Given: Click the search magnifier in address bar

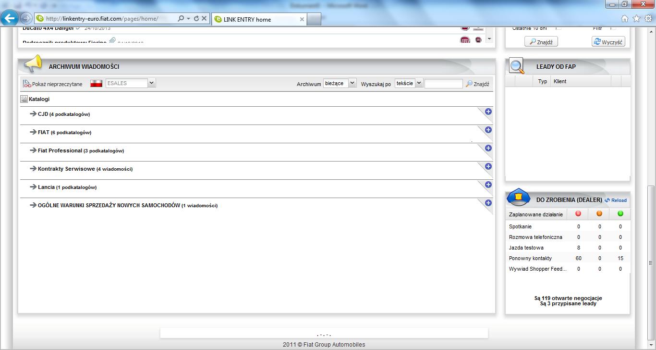Looking at the screenshot, I should coord(181,18).
